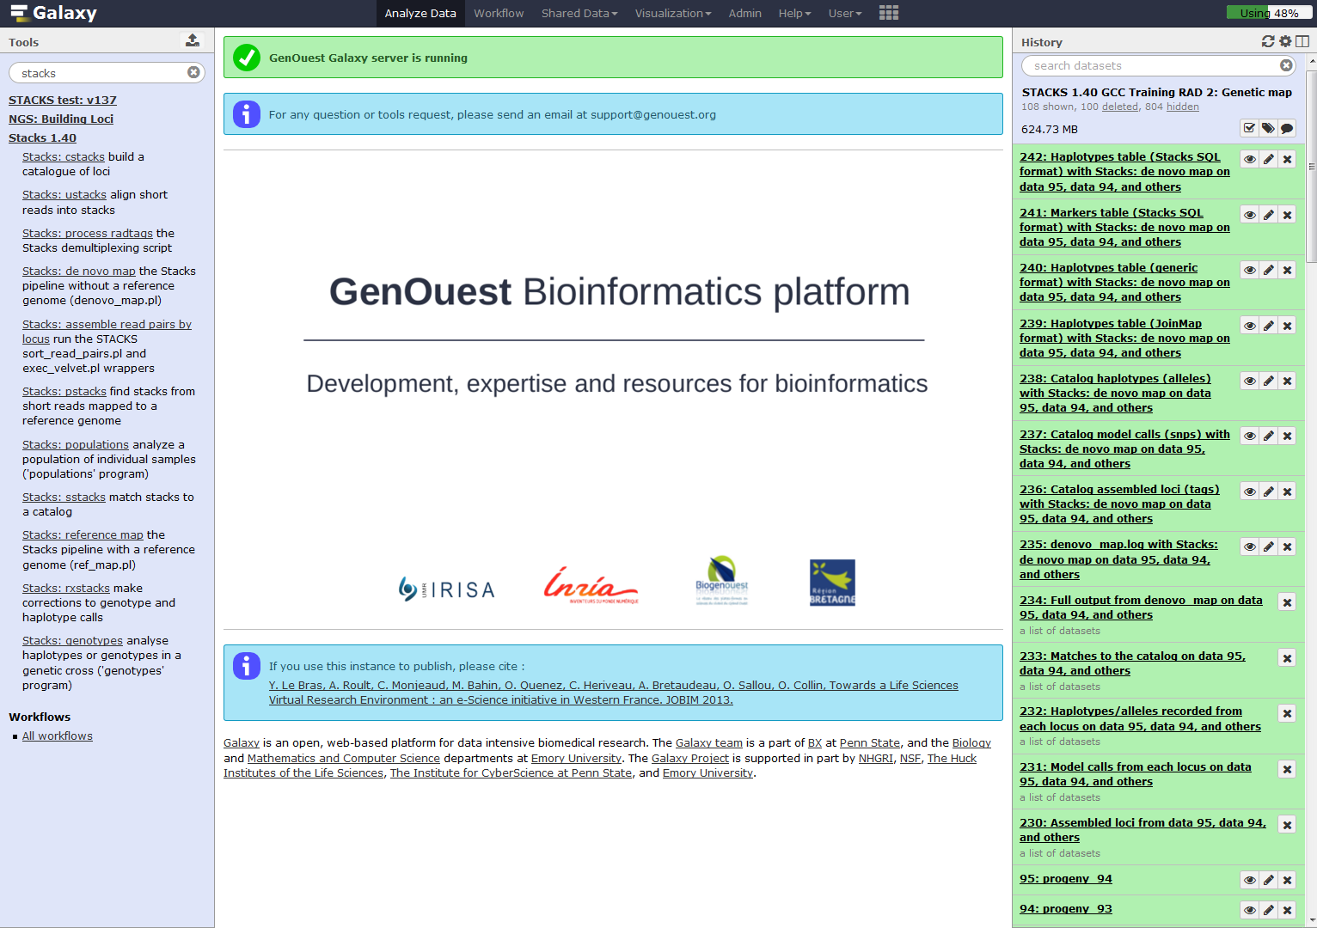Toggle multi-dataset operations checkbox icon

coord(1249,128)
